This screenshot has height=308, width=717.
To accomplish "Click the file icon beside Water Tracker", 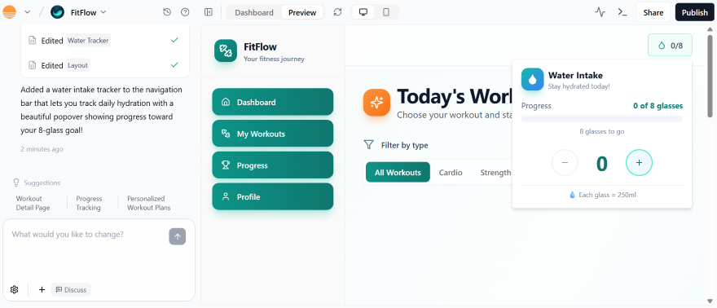I will (32, 40).
